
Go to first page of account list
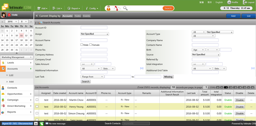pyautogui.click(x=218, y=88)
